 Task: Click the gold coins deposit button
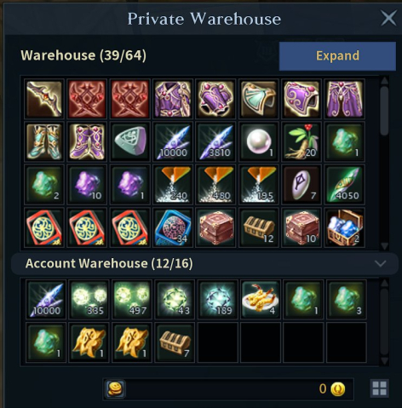[x=115, y=388]
